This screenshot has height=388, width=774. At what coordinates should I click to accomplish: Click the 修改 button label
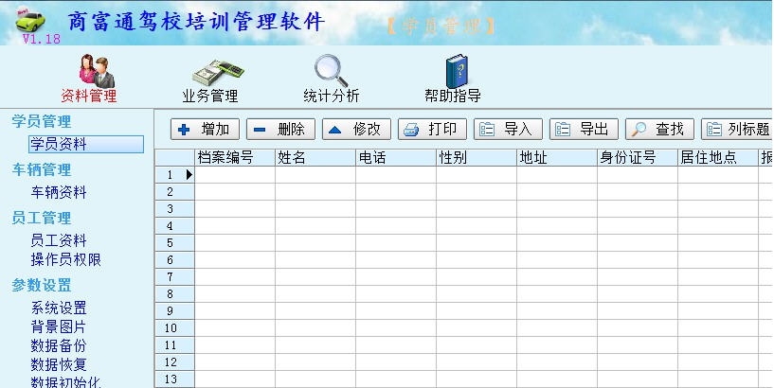click(x=367, y=129)
